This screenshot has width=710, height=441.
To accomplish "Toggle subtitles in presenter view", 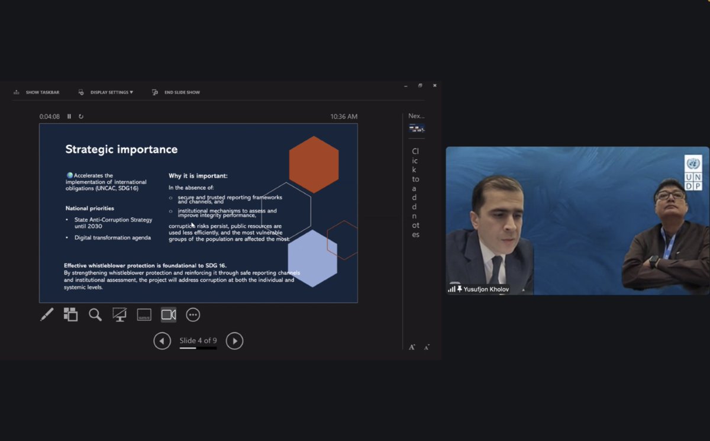I will [144, 314].
